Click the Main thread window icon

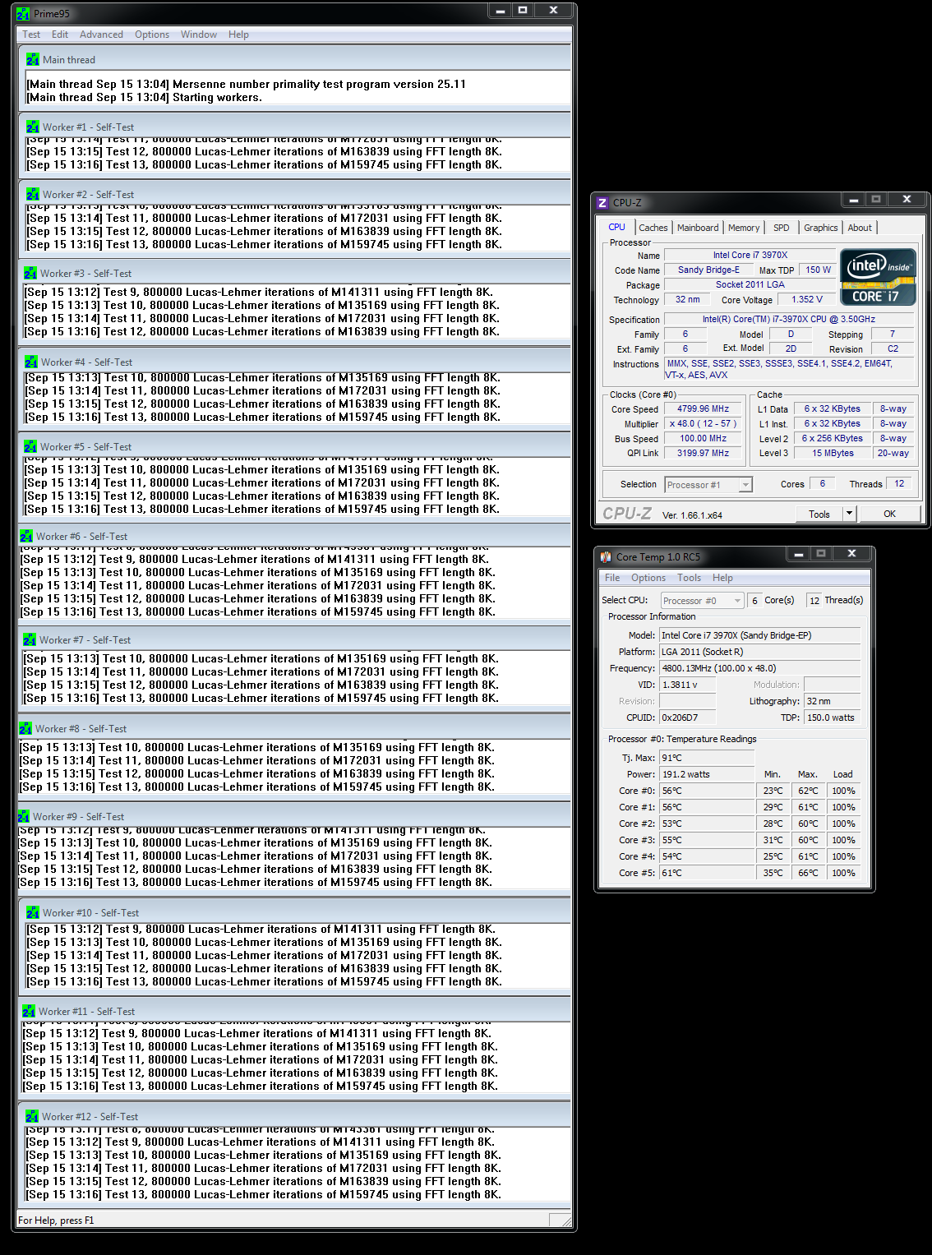[x=32, y=60]
